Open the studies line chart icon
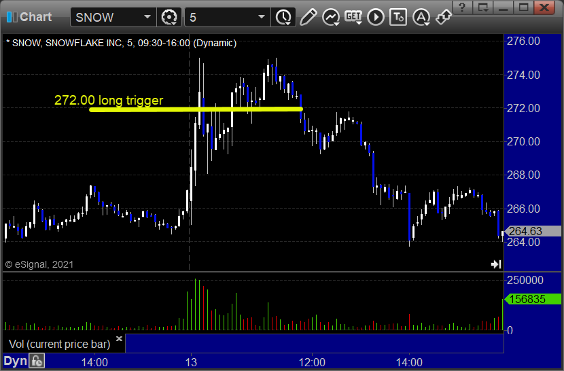The height and width of the screenshot is (371, 564). click(x=330, y=17)
